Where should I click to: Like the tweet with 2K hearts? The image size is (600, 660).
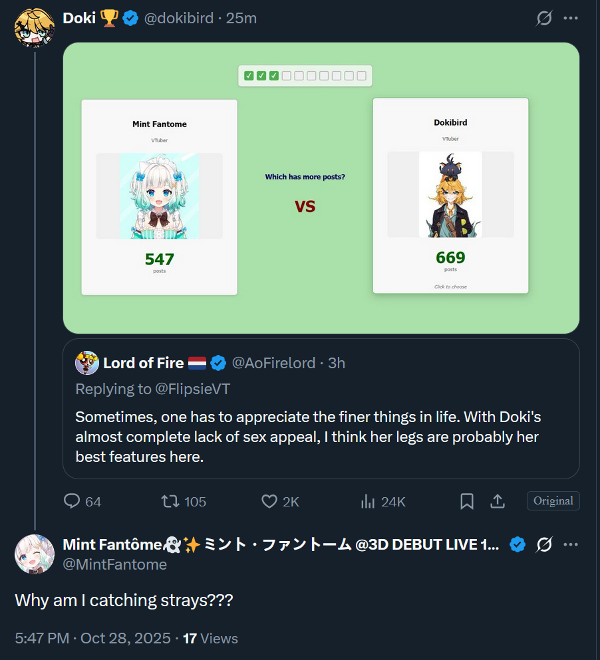269,501
